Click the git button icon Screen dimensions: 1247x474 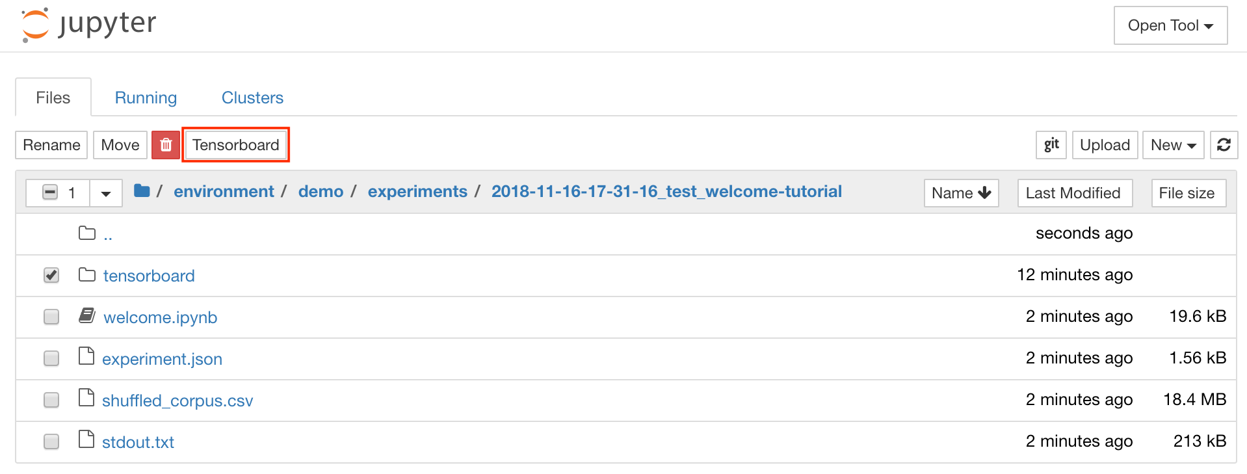(x=1051, y=145)
